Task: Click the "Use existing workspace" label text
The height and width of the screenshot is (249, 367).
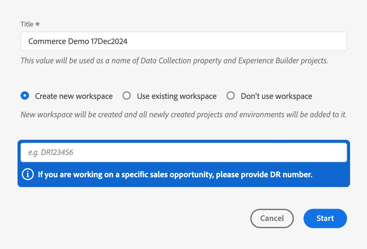Action: (177, 96)
